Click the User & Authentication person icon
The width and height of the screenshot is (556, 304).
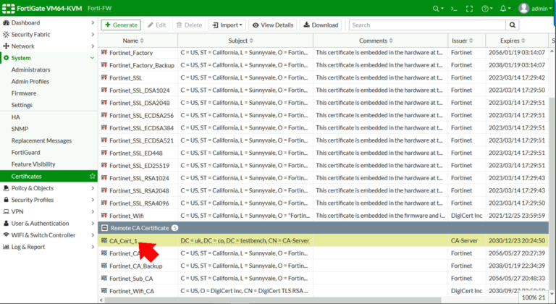(x=6, y=223)
